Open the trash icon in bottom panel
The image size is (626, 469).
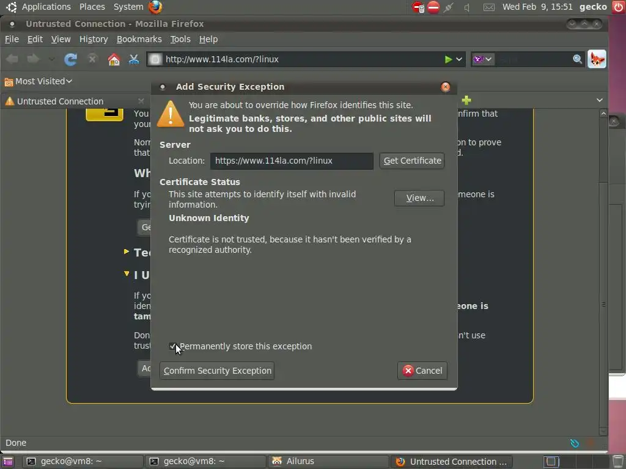pyautogui.click(x=617, y=462)
